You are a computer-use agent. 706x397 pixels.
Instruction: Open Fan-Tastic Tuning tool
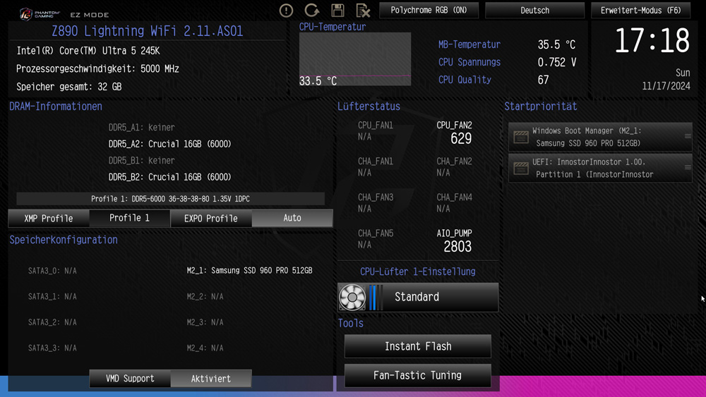[x=418, y=375]
